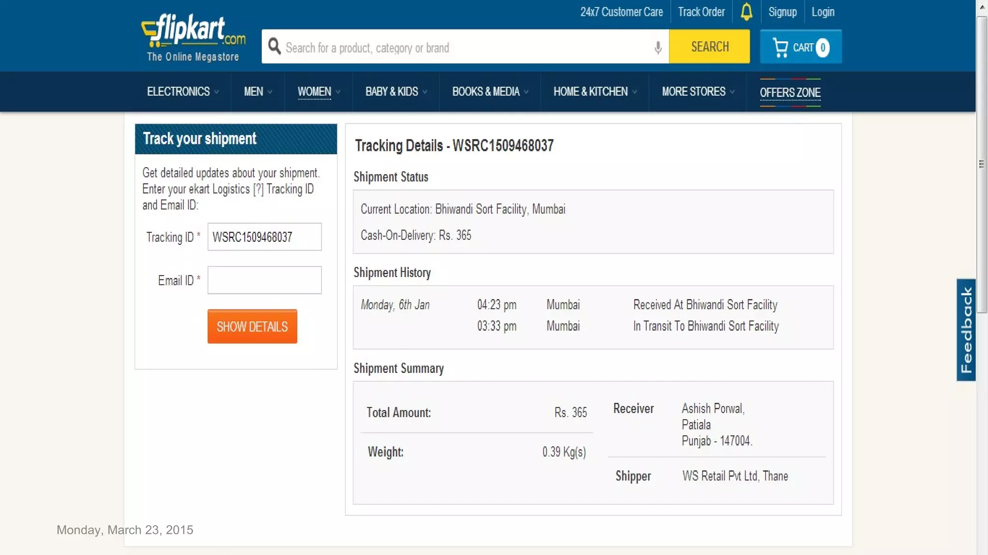Click the magnifying glass search icon

pyautogui.click(x=274, y=47)
